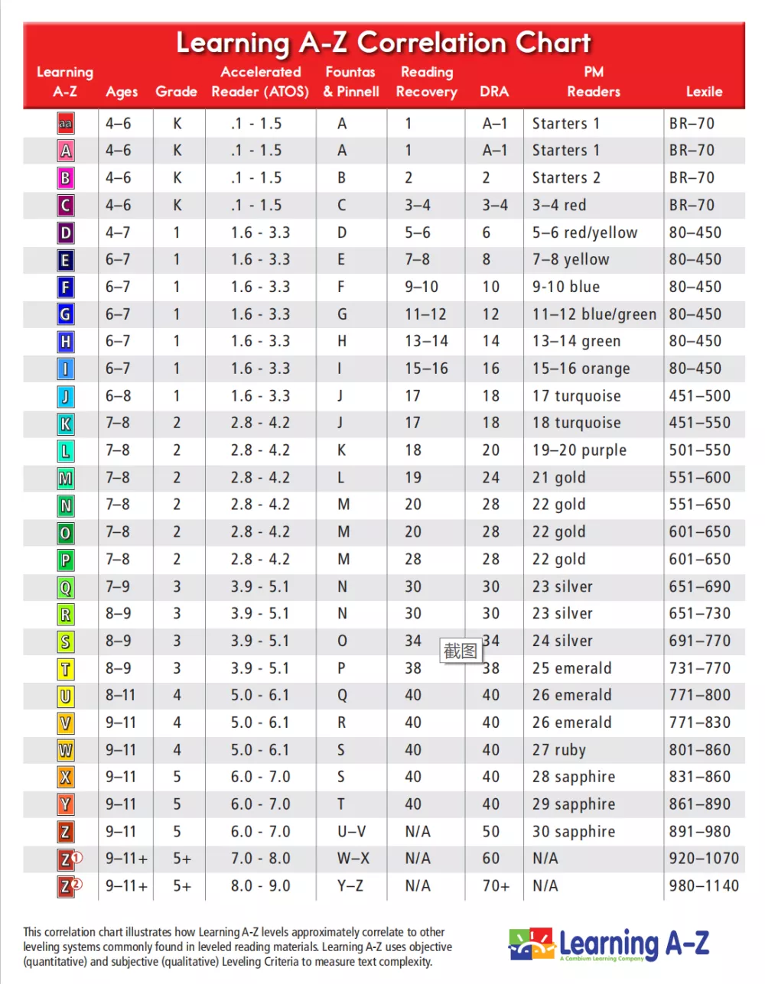This screenshot has height=984, width=765.
Task: Click the level R icon
Action: click(66, 614)
